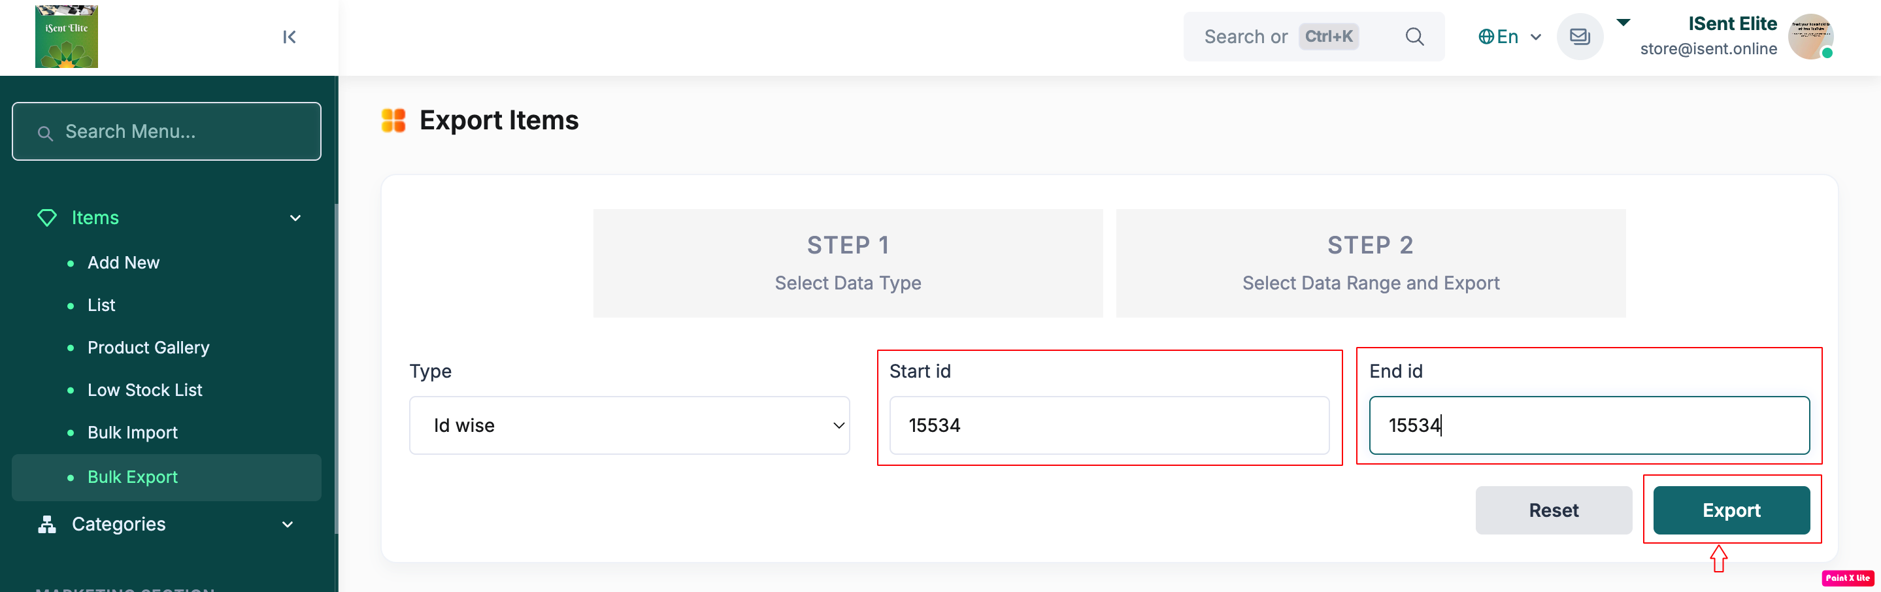This screenshot has height=592, width=1881.
Task: Click the Items diamond icon
Action: pos(47,218)
